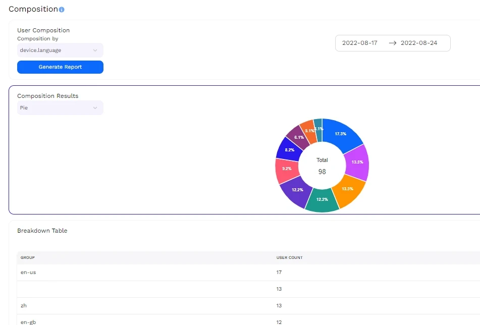Click the User Composition heading

(43, 30)
